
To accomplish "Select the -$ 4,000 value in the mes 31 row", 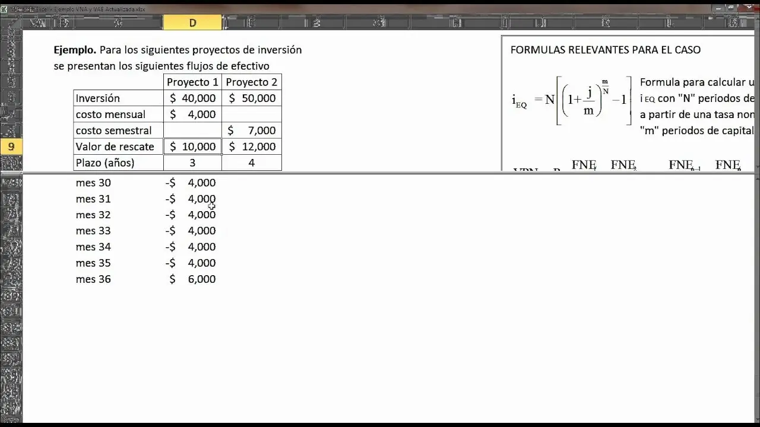I will pyautogui.click(x=191, y=199).
